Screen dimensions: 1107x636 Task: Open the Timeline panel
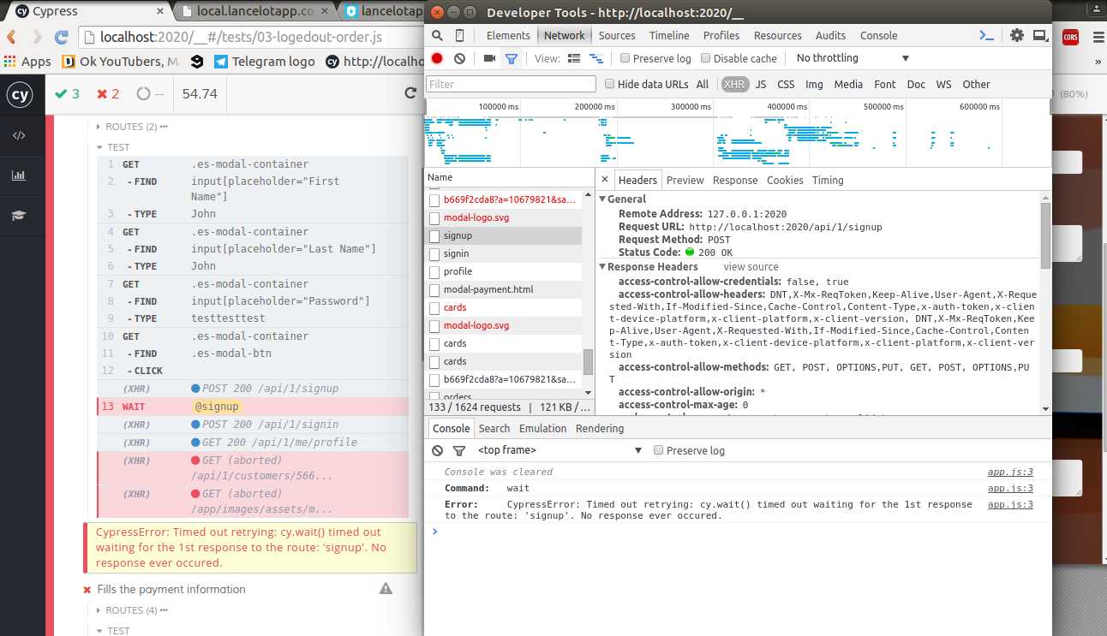[x=669, y=35]
